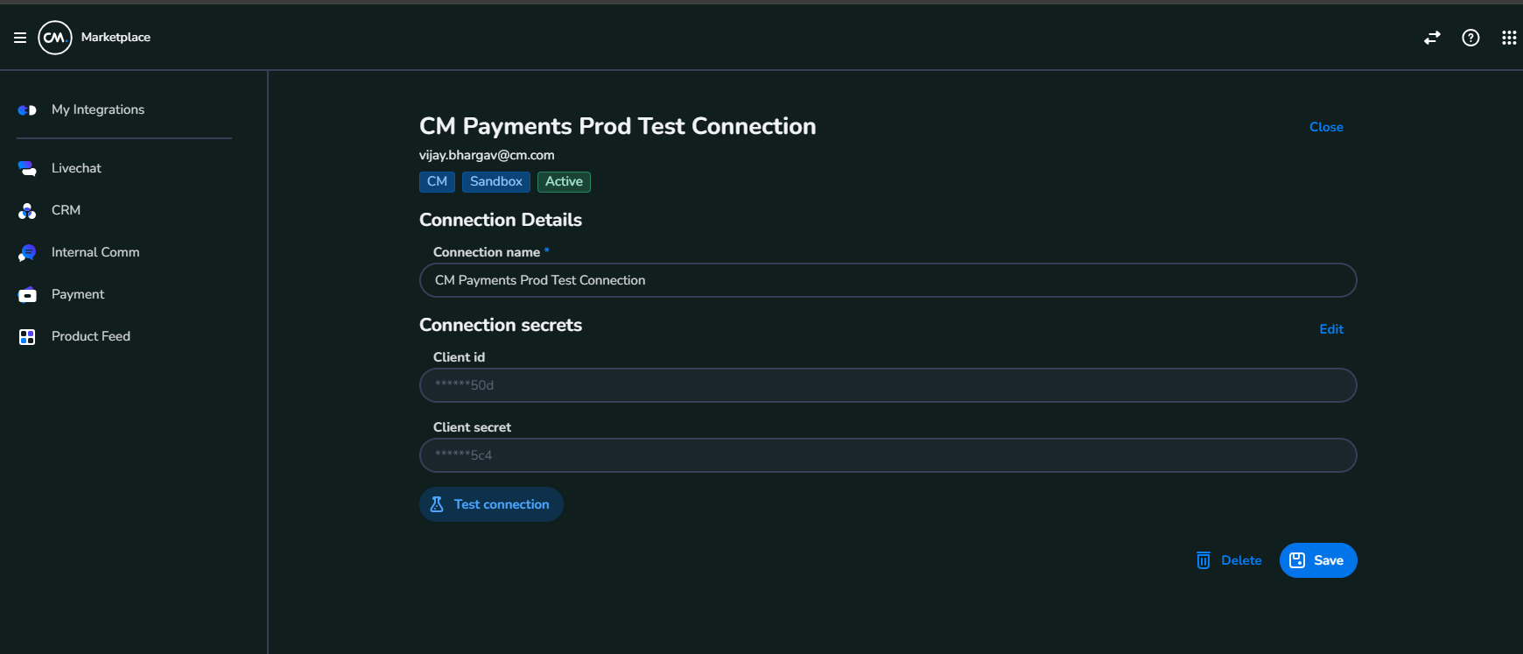Click the Payment wallet icon
This screenshot has height=654, width=1523.
(27, 294)
